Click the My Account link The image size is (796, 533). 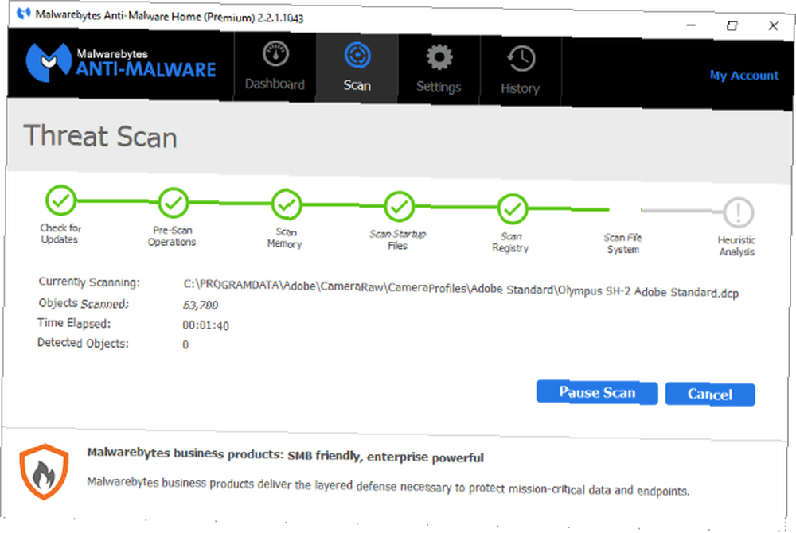coord(743,76)
